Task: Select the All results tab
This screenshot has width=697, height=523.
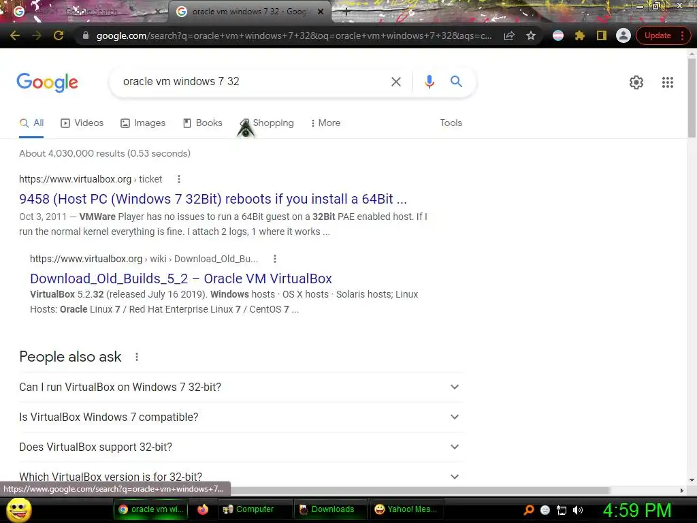Action: 31,123
